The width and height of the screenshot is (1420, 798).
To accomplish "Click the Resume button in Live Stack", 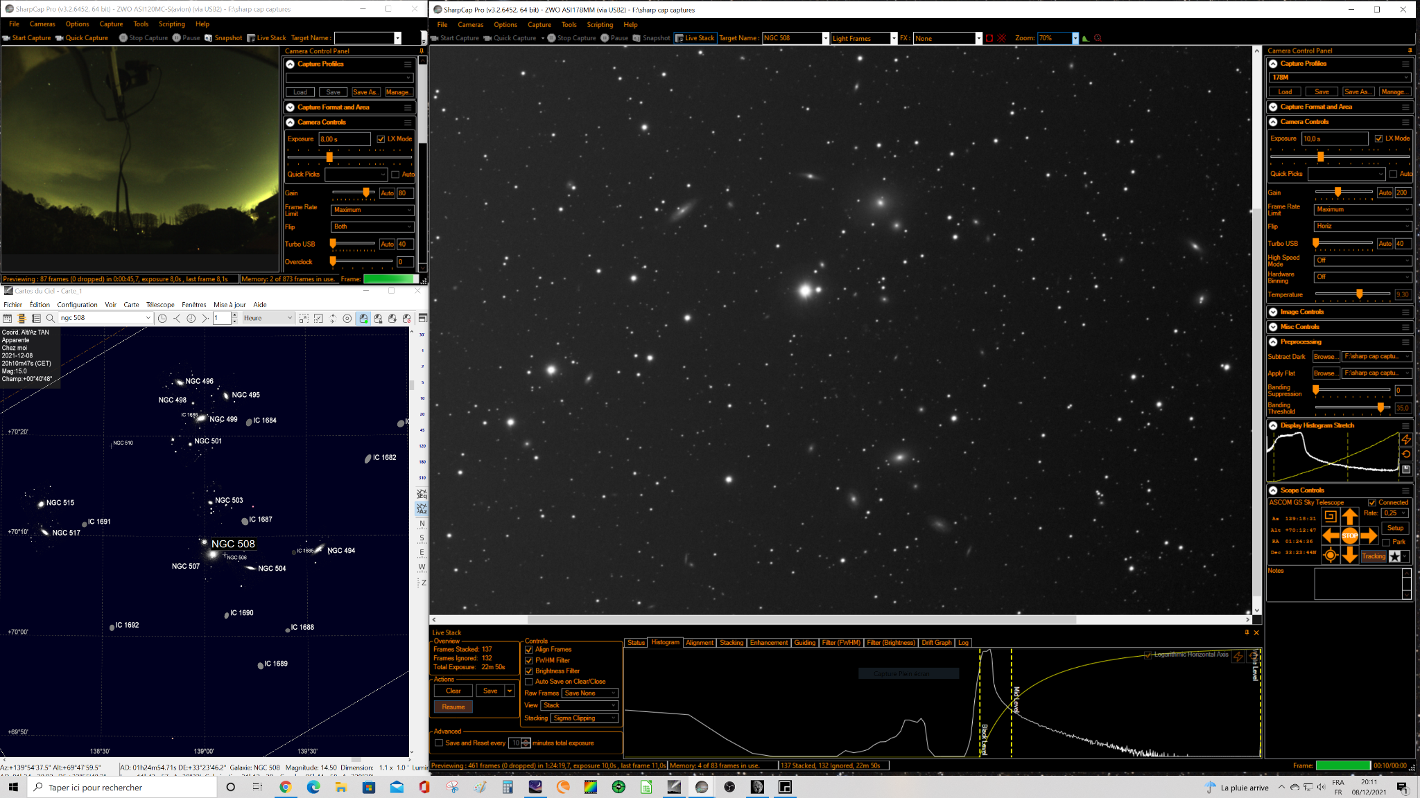I will point(453,707).
